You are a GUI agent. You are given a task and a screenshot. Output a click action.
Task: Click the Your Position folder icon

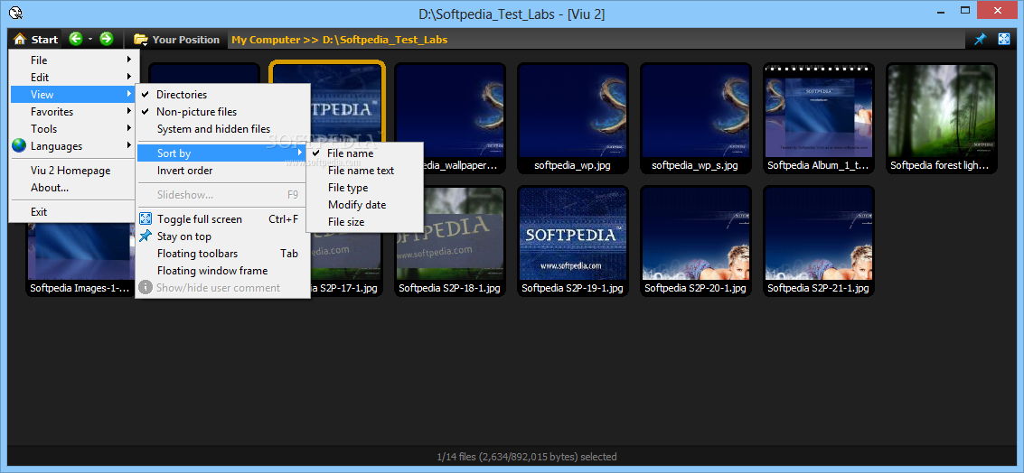[140, 39]
